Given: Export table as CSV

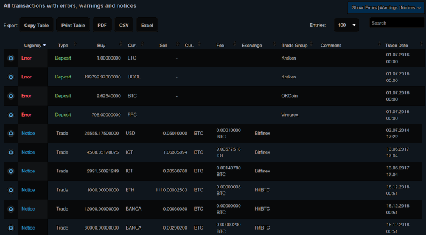Looking at the screenshot, I should pyautogui.click(x=124, y=26).
